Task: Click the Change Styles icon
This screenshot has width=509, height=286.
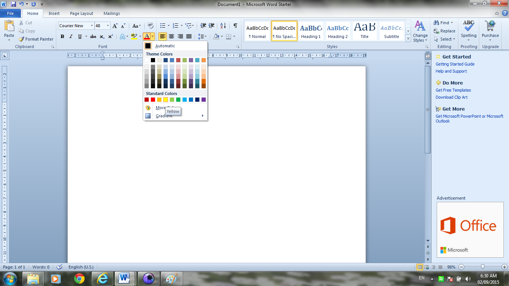Action: (x=420, y=26)
